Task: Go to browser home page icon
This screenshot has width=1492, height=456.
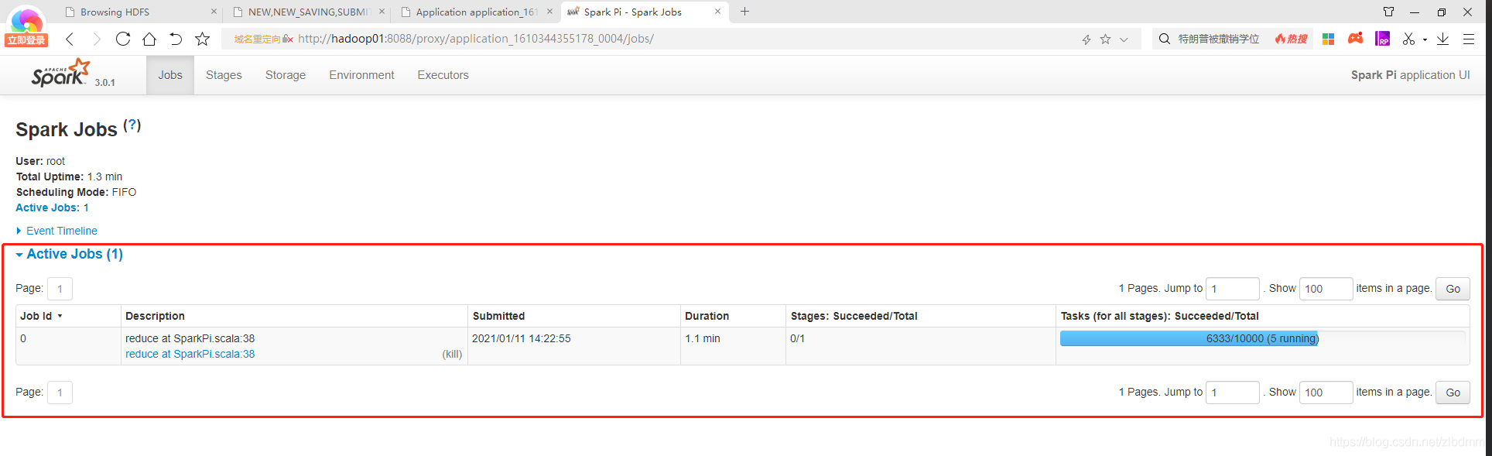Action: (x=149, y=39)
